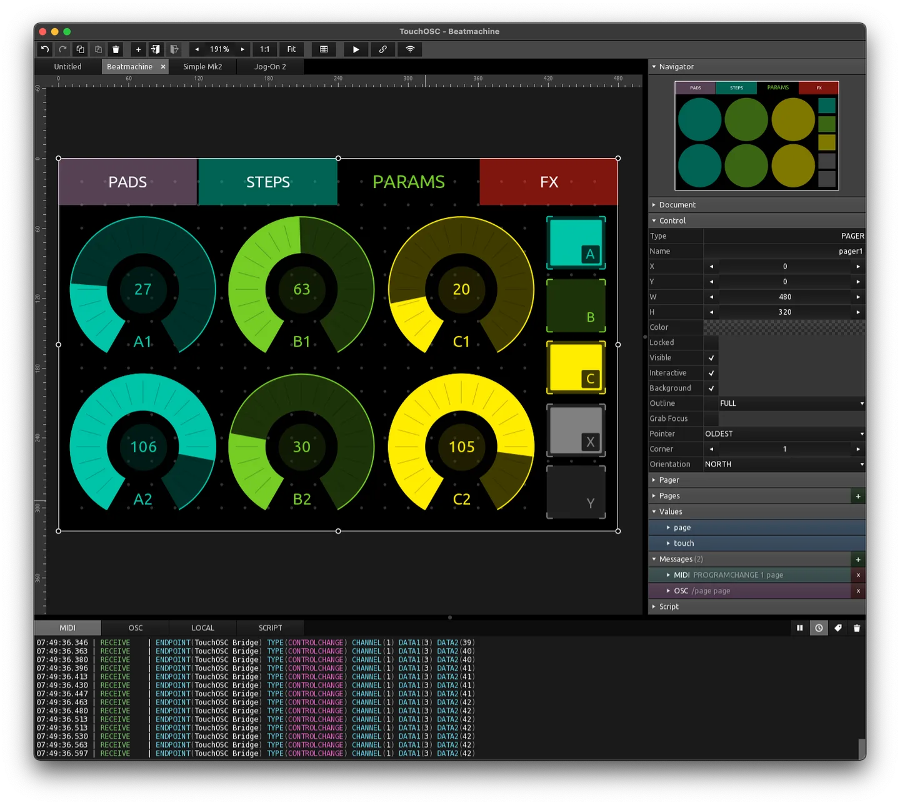Toggle the grid icon in toolbar
900x805 pixels.
tap(324, 49)
